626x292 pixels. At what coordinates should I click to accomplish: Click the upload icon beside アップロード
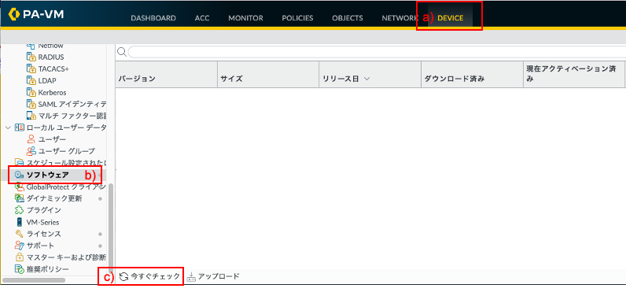pyautogui.click(x=191, y=276)
